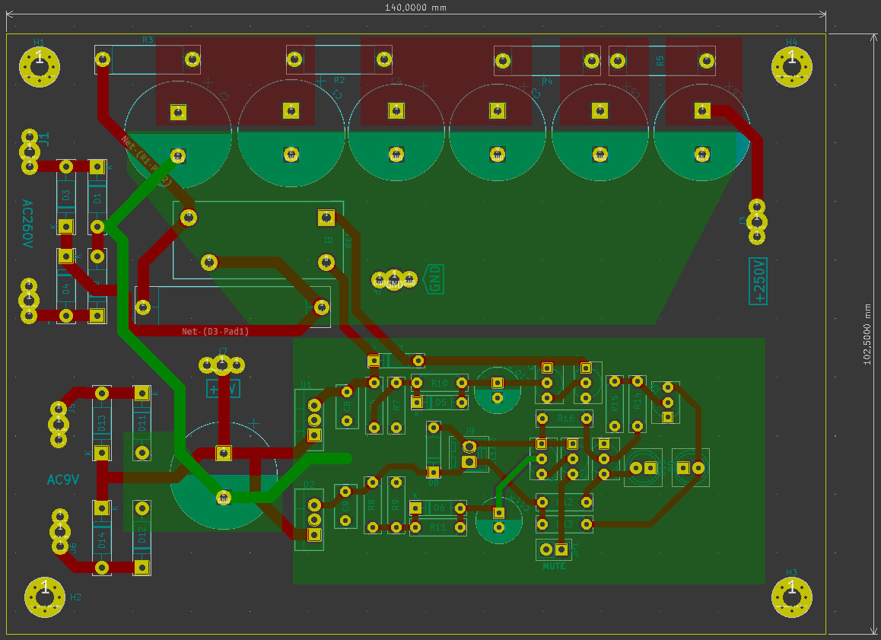This screenshot has width=881, height=640.
Task: Select diode D11 label
Action: click(142, 422)
